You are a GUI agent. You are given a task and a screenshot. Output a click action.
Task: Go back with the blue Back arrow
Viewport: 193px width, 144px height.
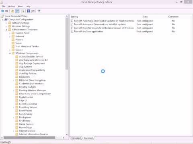click(x=2, y=11)
